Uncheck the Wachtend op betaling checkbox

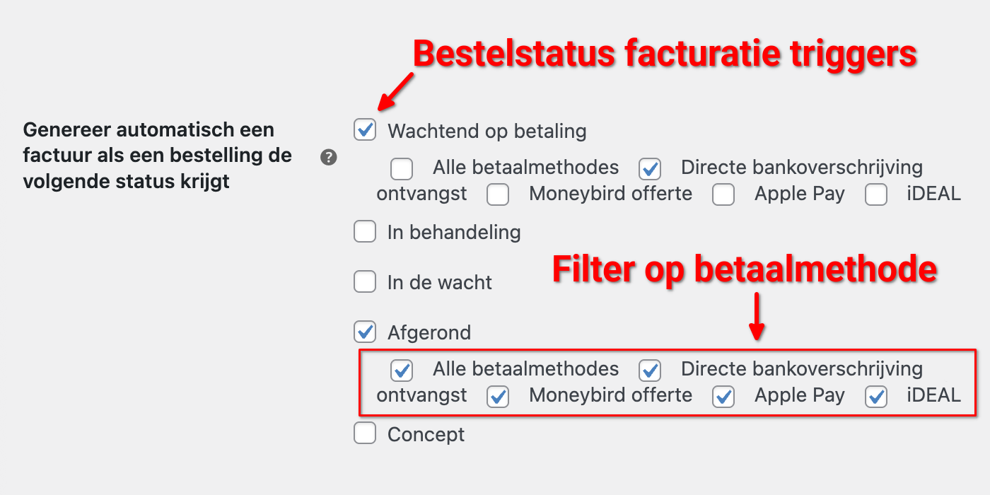pyautogui.click(x=365, y=130)
